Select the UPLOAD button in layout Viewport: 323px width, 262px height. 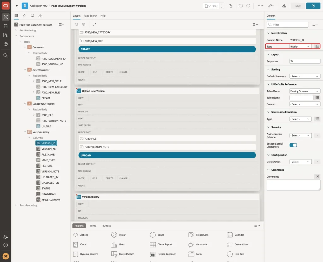point(167,155)
